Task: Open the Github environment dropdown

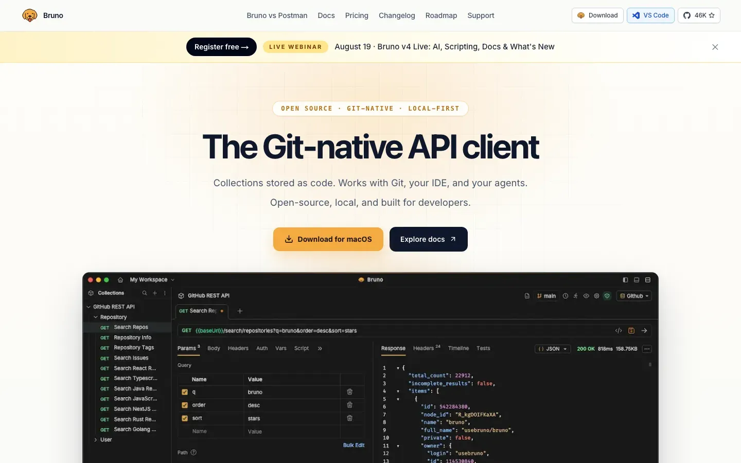Action: (634, 296)
